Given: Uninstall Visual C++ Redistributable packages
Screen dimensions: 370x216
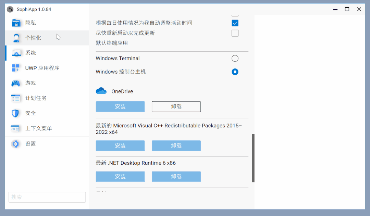Looking at the screenshot, I should point(176,146).
